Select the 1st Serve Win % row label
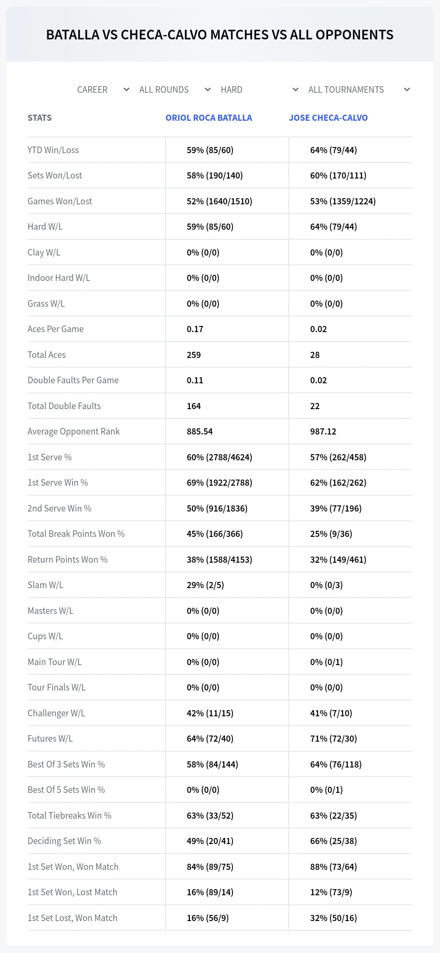 (58, 483)
